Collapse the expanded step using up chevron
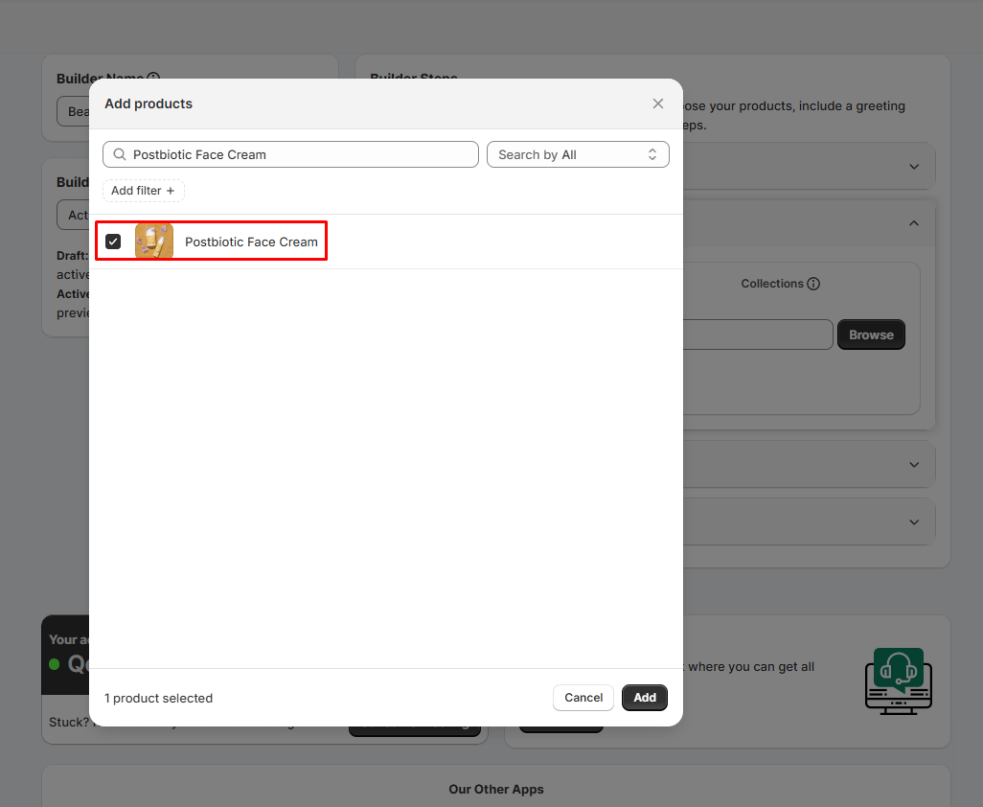 914,223
